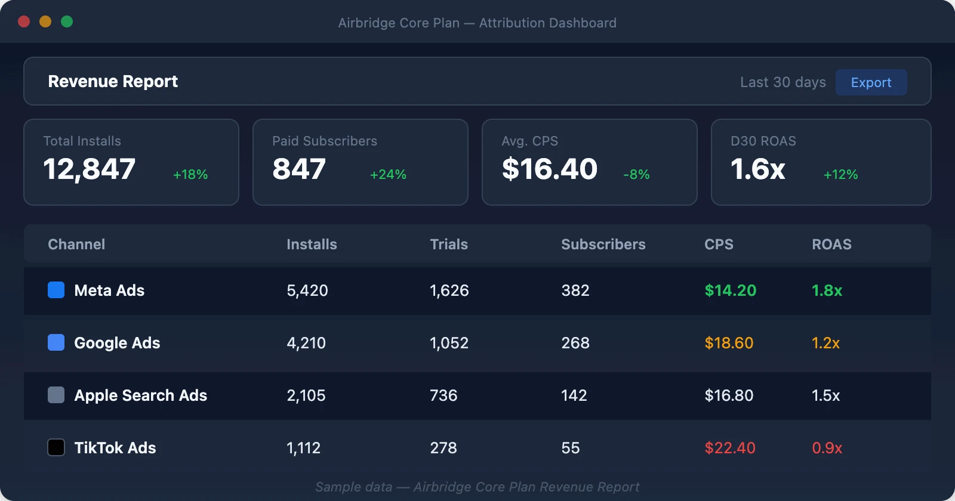Click the Google Ads ROAS value 1.2x

pyautogui.click(x=826, y=343)
